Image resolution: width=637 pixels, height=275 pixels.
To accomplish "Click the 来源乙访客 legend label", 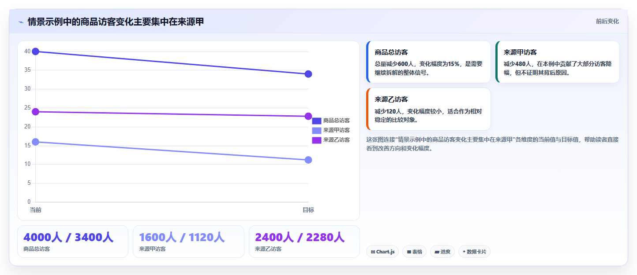I will coord(337,140).
